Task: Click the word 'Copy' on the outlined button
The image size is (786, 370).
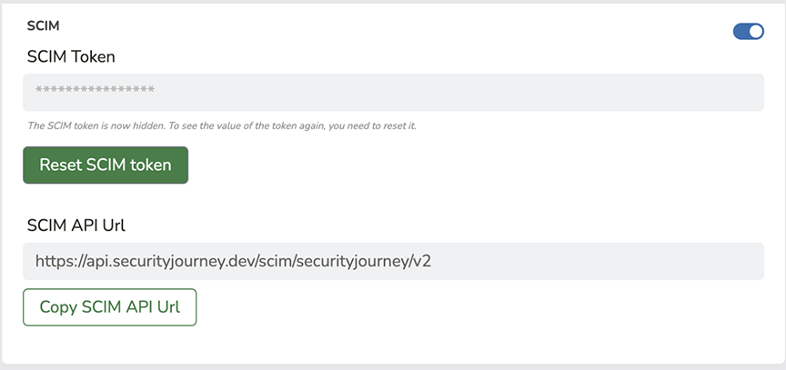Action: (57, 307)
